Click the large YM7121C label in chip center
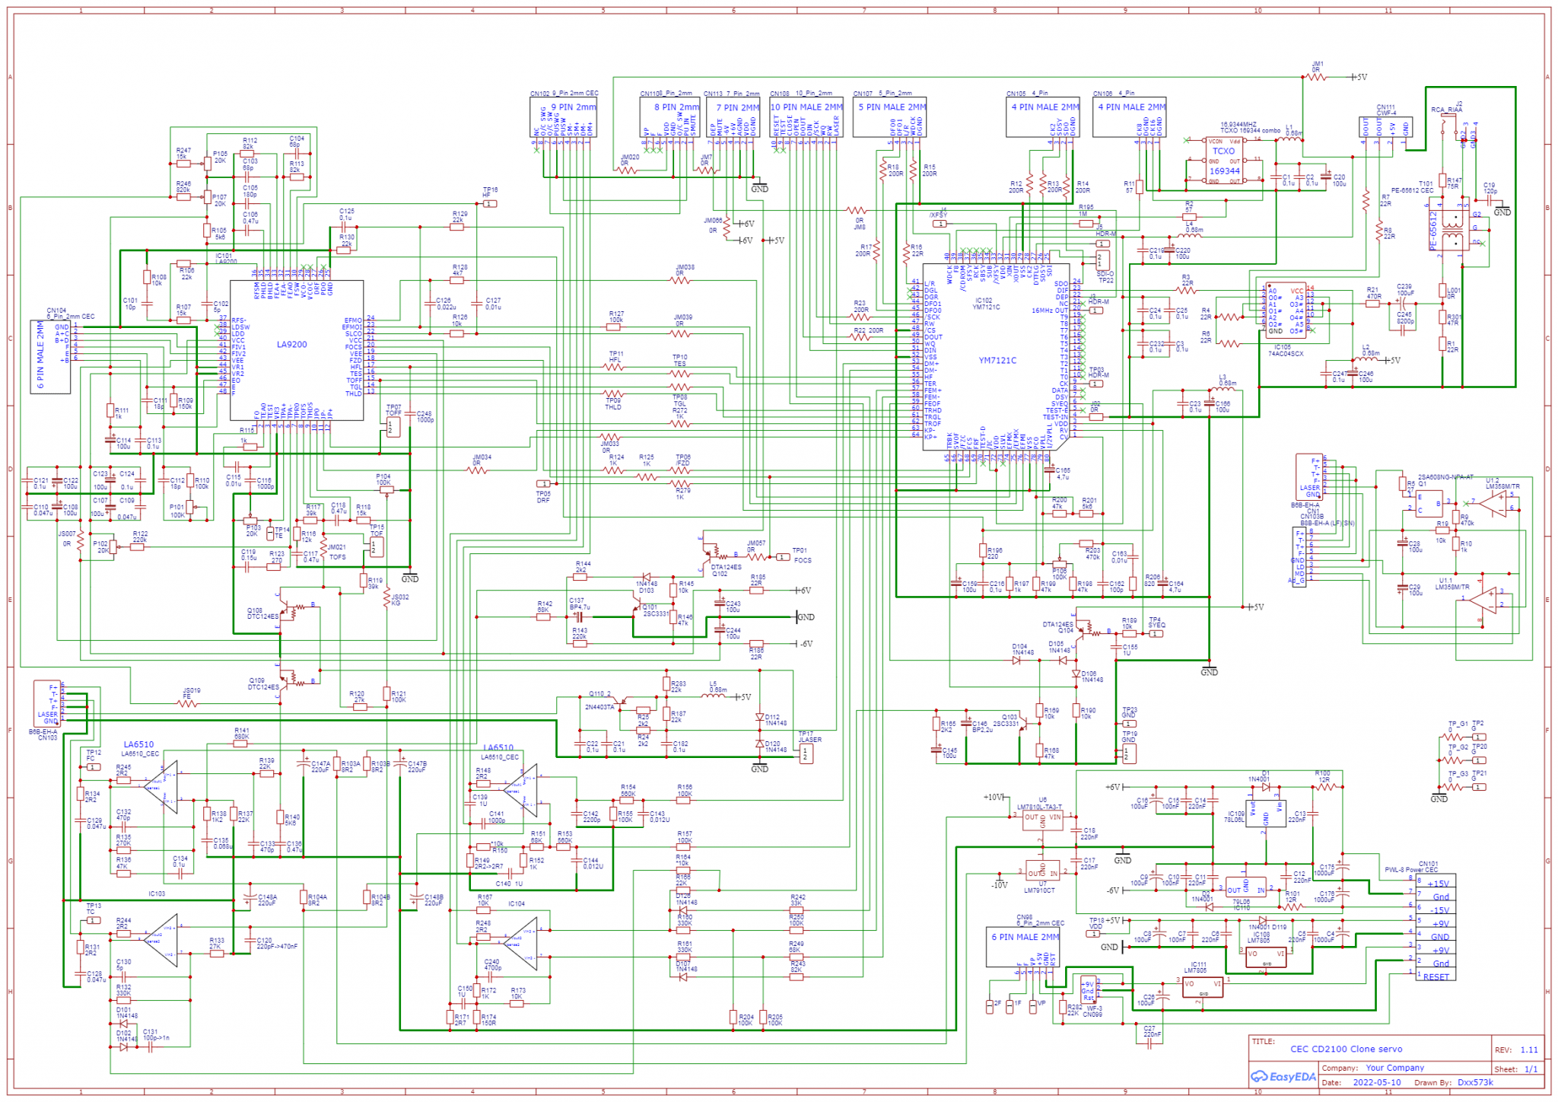This screenshot has height=1102, width=1558. pos(997,361)
